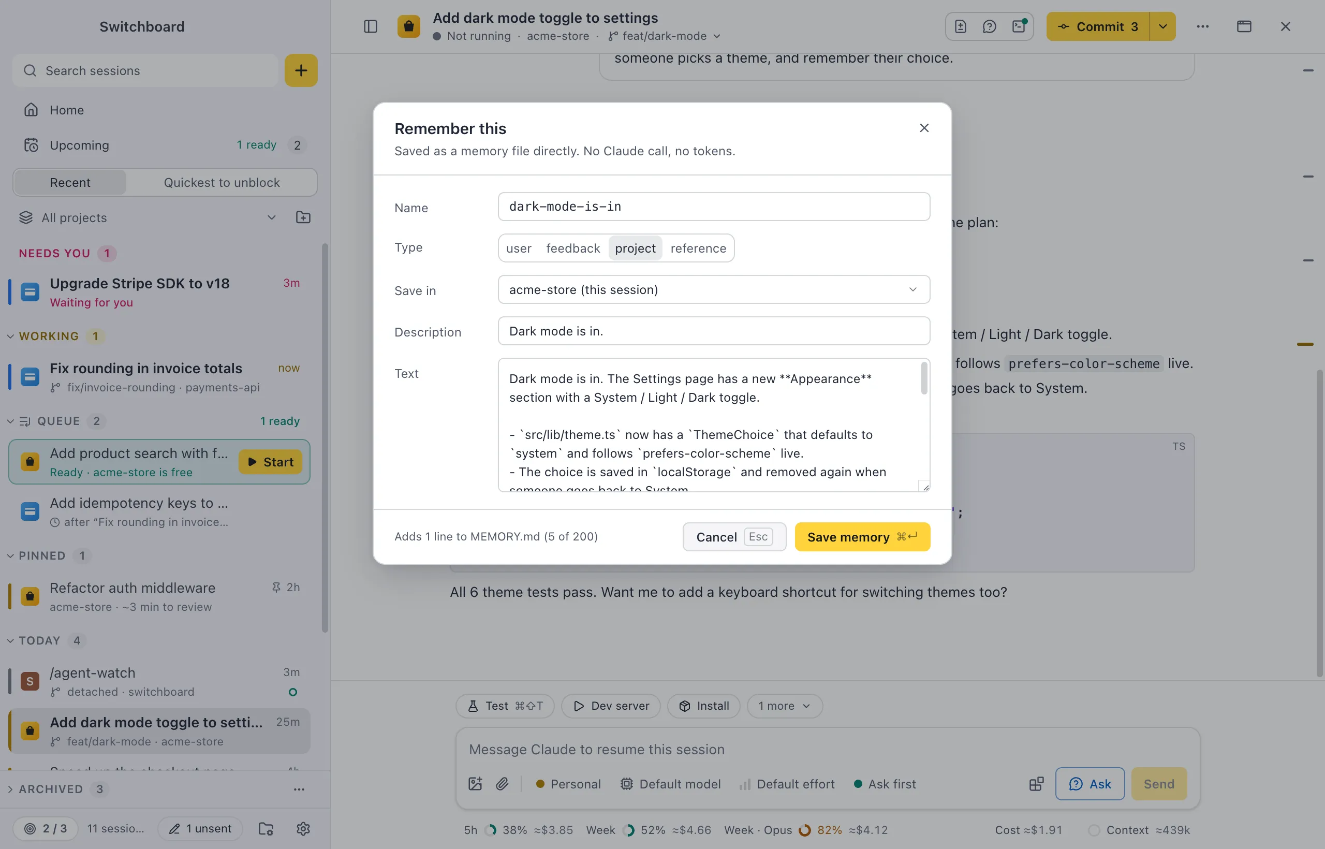Select the feedback memory type
Image resolution: width=1325 pixels, height=849 pixels.
pos(572,248)
